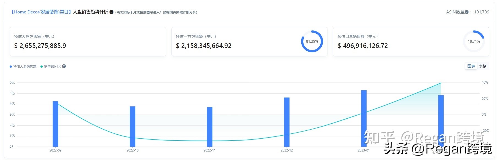This screenshot has height=160, width=497.
Task: Click the 2022-10 sales bar
Action: pyautogui.click(x=132, y=127)
